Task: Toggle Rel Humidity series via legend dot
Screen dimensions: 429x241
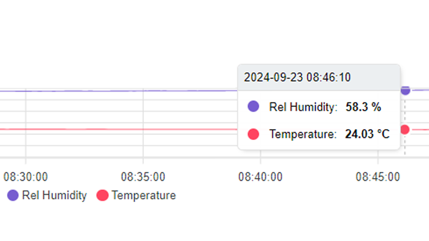Action: coord(13,195)
